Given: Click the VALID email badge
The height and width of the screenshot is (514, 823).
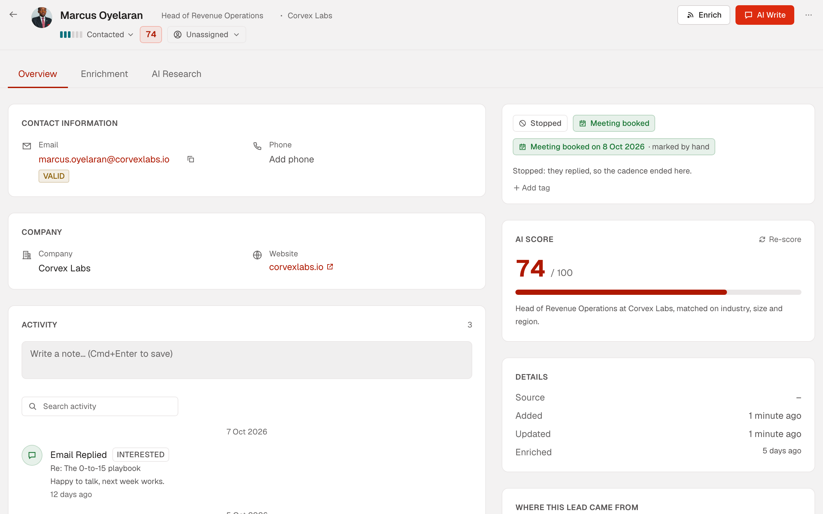Looking at the screenshot, I should tap(54, 176).
